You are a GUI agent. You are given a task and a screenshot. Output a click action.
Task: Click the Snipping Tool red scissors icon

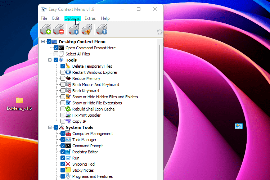click(68, 164)
